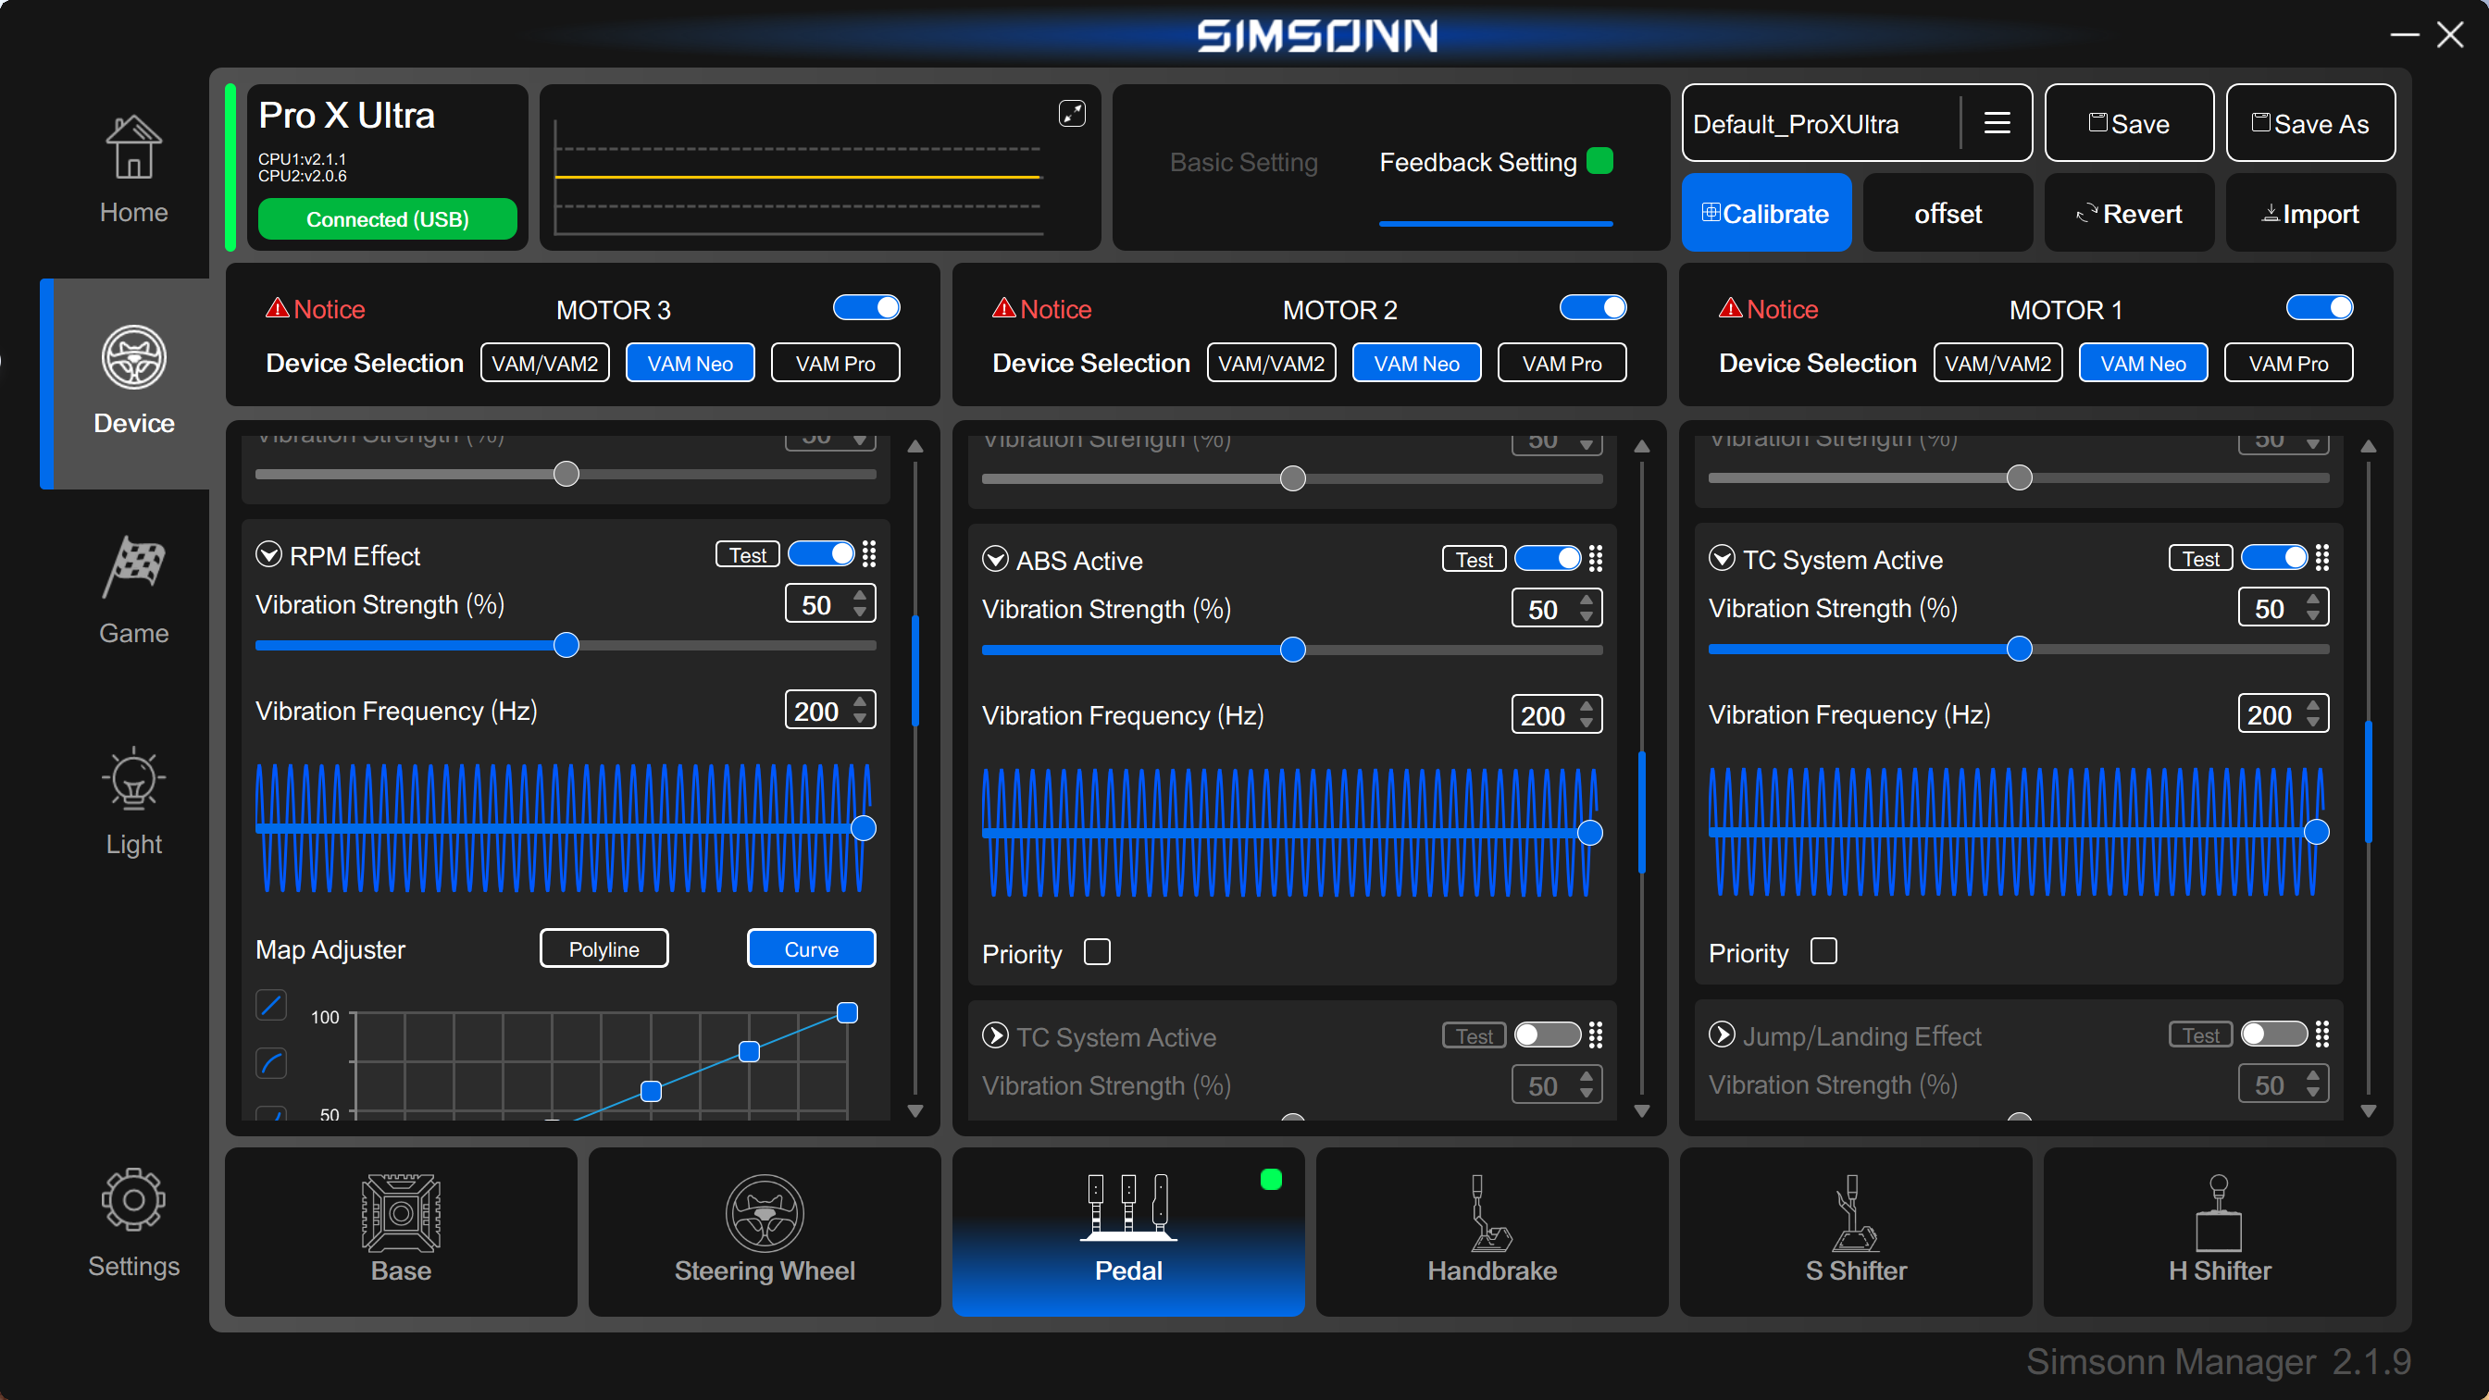The image size is (2489, 1400).
Task: Click the ABS Active frequency slider handle
Action: 1589,833
